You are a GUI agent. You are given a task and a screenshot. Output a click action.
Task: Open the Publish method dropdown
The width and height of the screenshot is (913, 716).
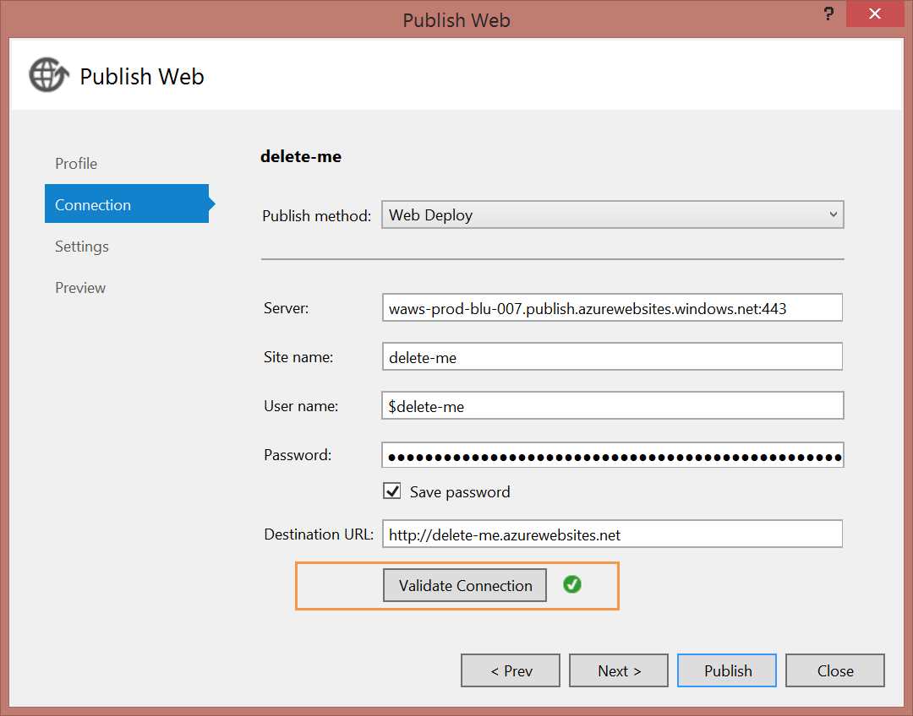coord(833,214)
